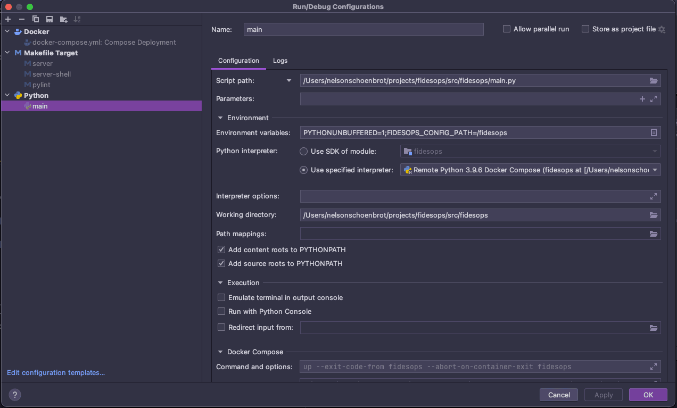Expand the Command and options field
677x408 pixels.
click(x=654, y=367)
